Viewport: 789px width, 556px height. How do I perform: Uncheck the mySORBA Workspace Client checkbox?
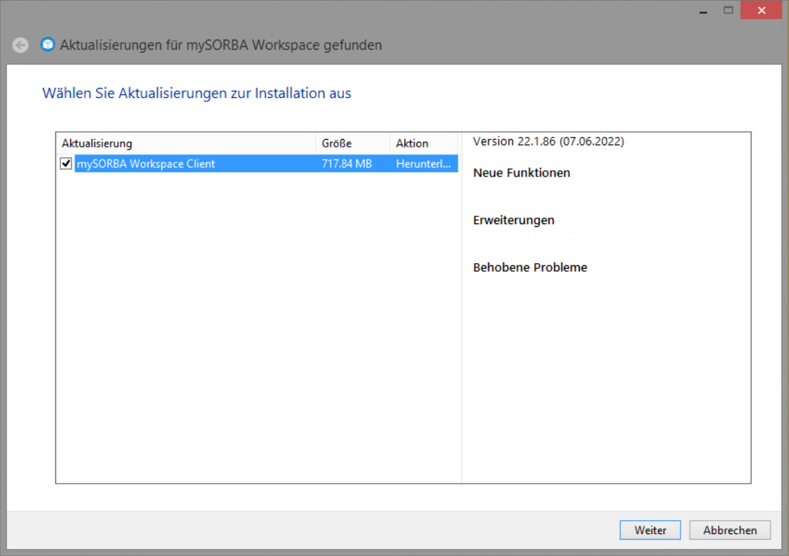tap(66, 164)
